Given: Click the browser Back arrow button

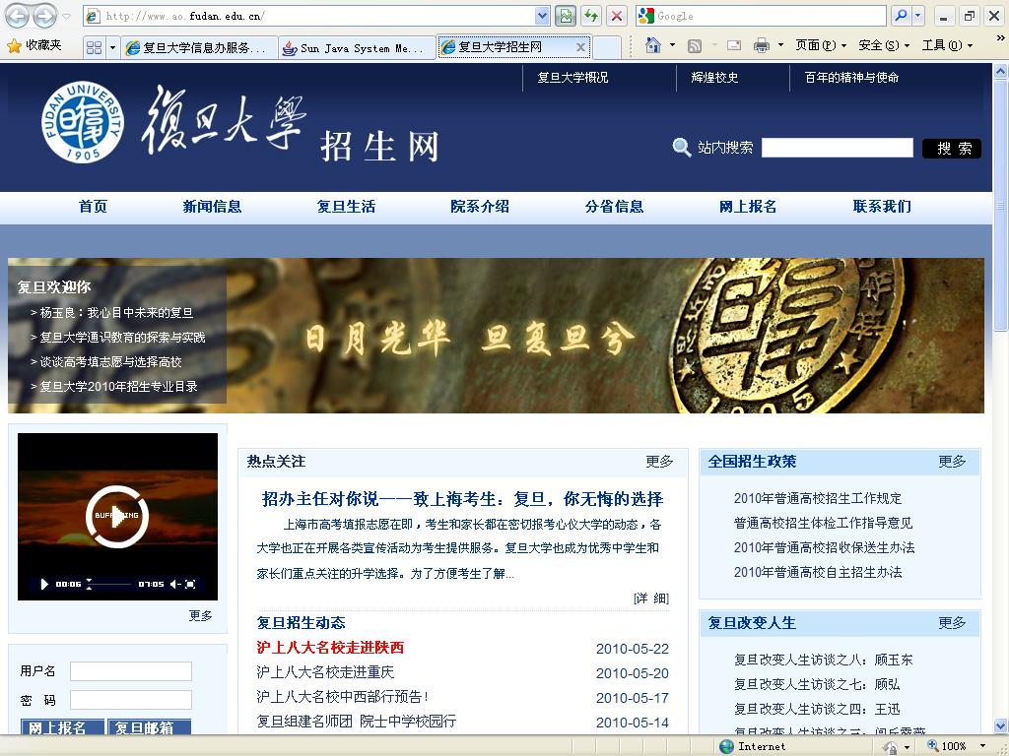Looking at the screenshot, I should [x=18, y=16].
